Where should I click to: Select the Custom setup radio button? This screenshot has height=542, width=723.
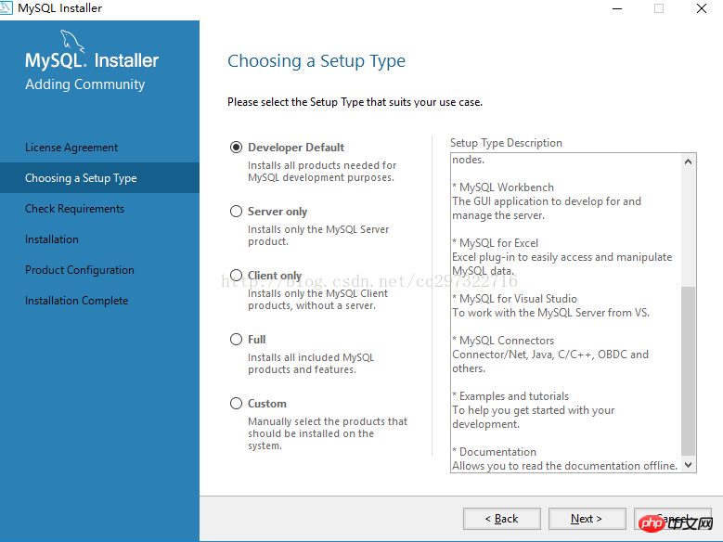(236, 404)
